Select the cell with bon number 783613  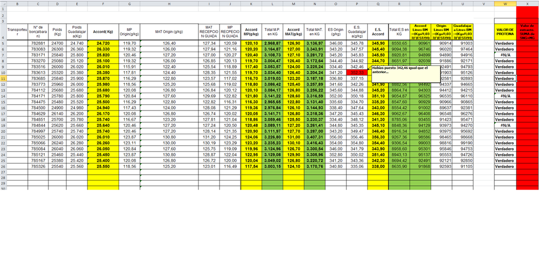tap(38, 73)
